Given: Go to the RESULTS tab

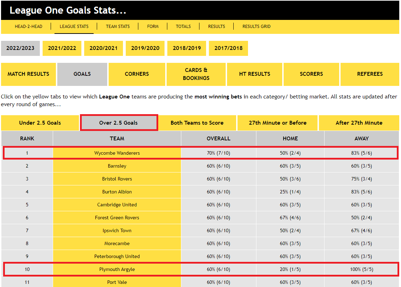Looking at the screenshot, I should tap(217, 26).
